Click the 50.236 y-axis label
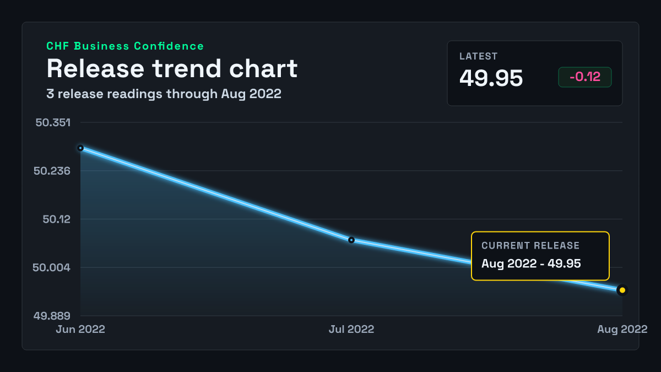The width and height of the screenshot is (661, 372). click(x=52, y=171)
